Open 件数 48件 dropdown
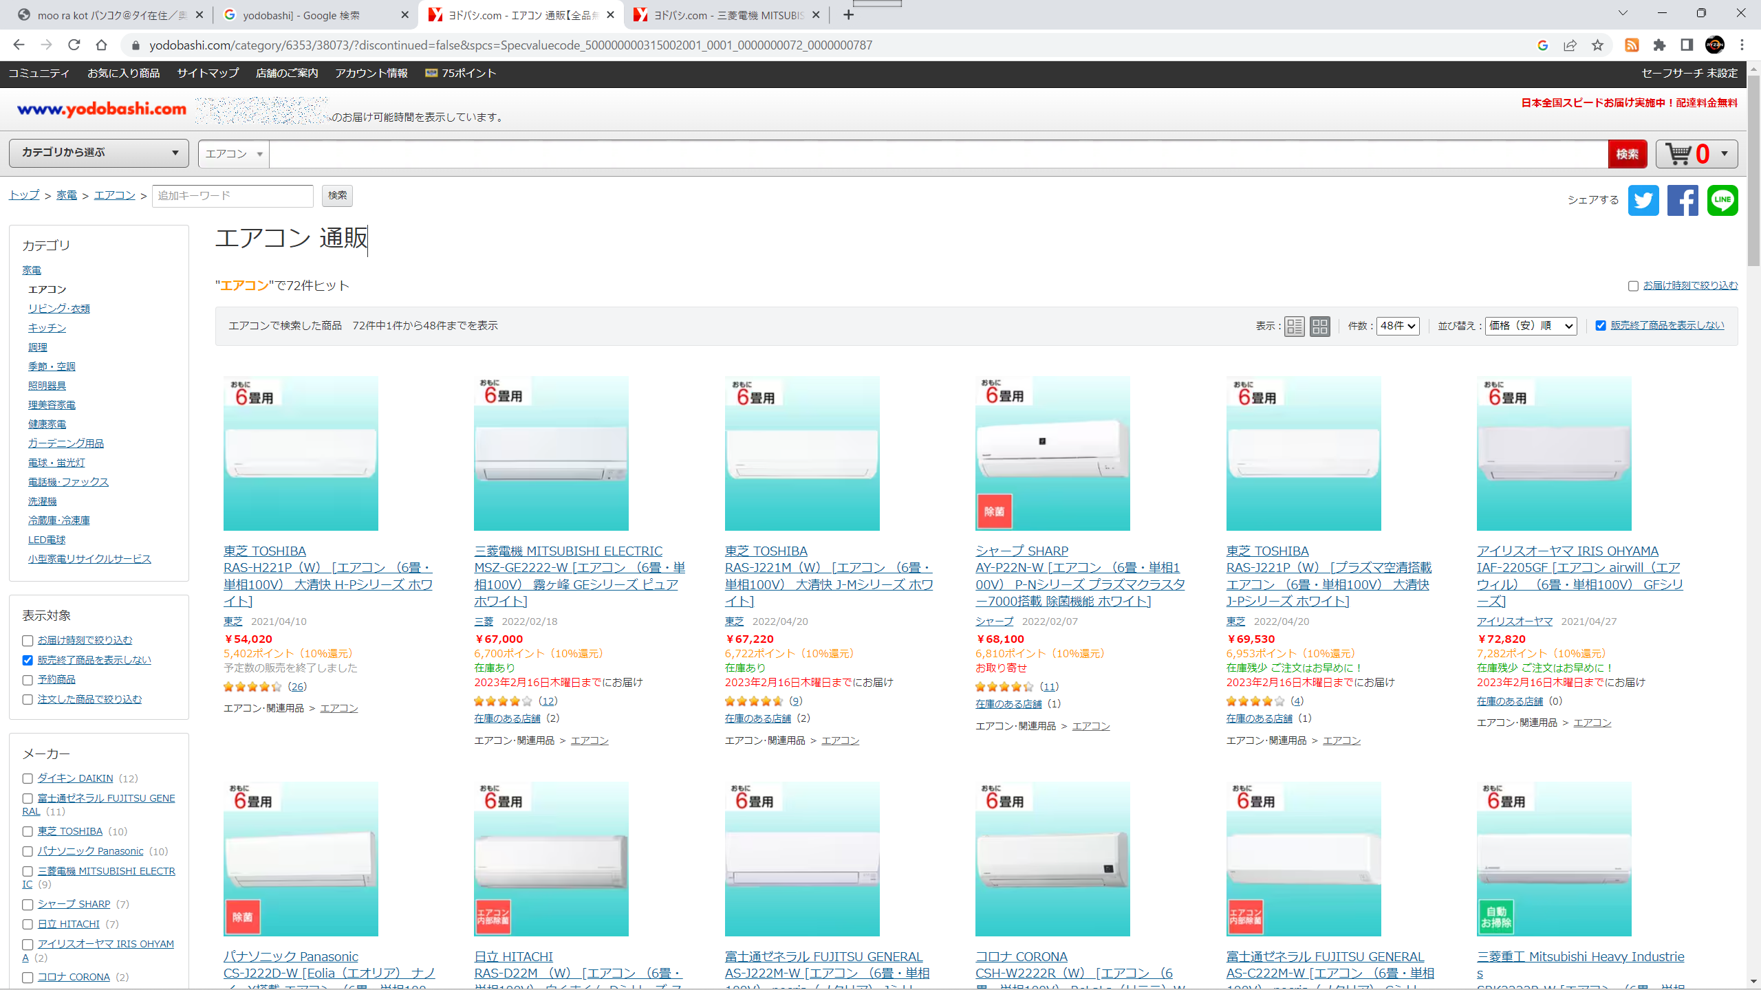This screenshot has width=1761, height=990. tap(1398, 326)
